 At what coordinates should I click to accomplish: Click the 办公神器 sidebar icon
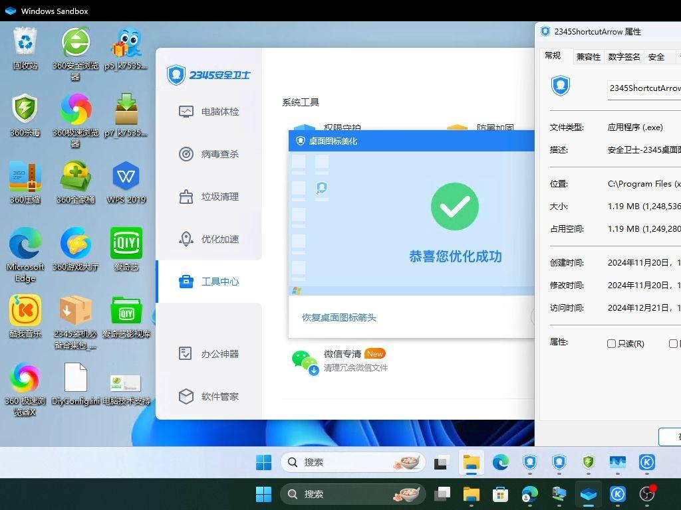point(186,354)
